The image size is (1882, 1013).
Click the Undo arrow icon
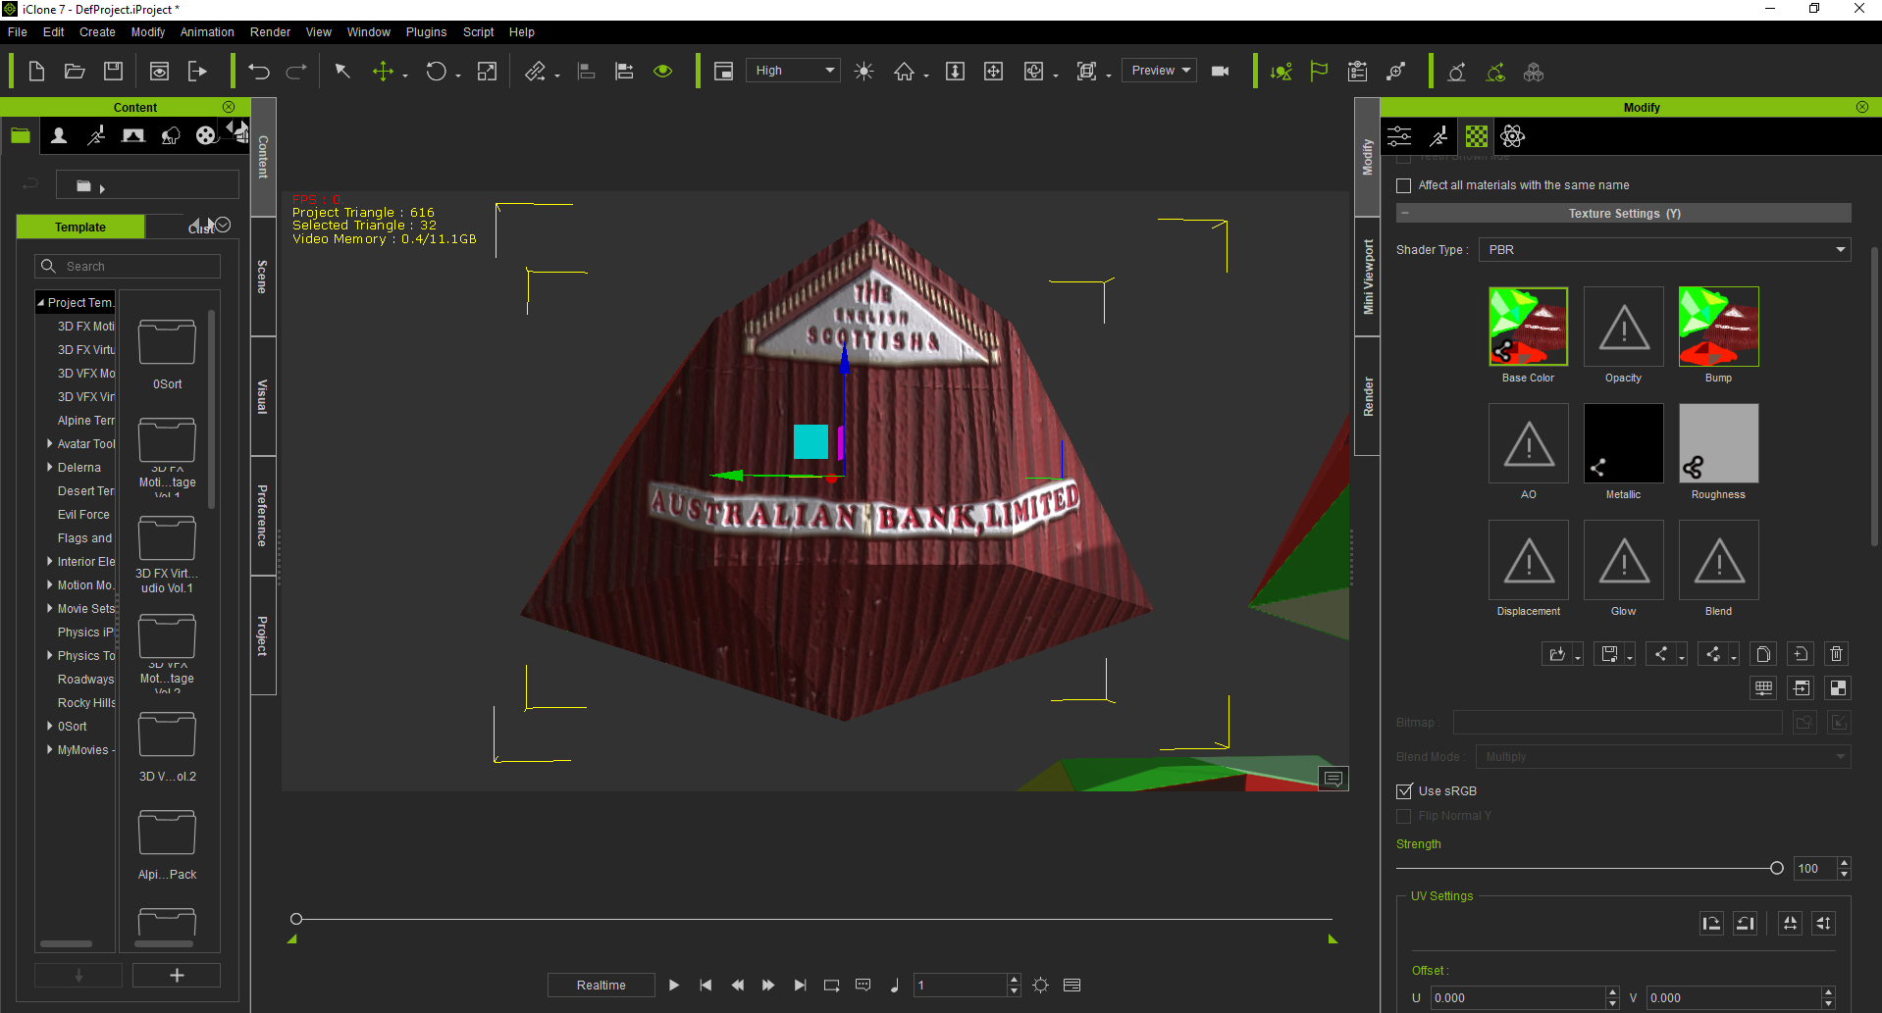259,72
